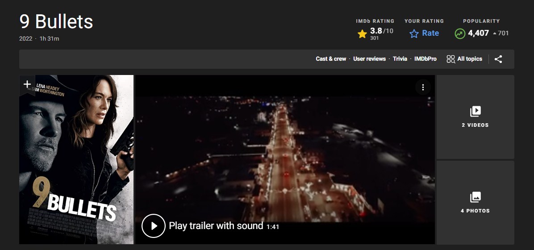
Task: Click the 3.8/10 rating score
Action: 381,31
